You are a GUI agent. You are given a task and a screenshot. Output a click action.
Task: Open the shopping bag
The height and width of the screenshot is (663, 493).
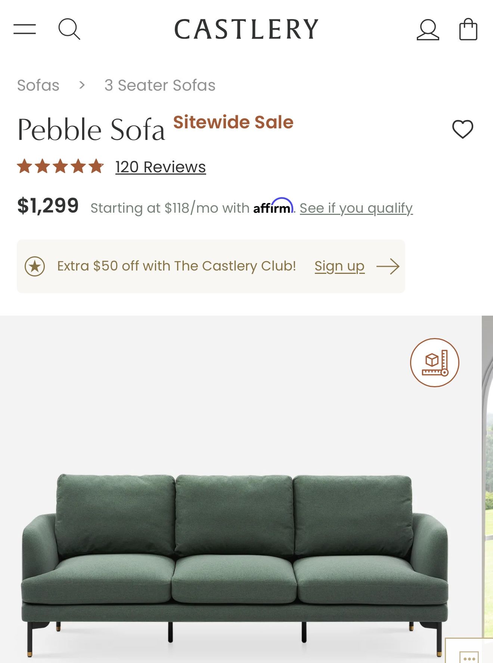468,29
